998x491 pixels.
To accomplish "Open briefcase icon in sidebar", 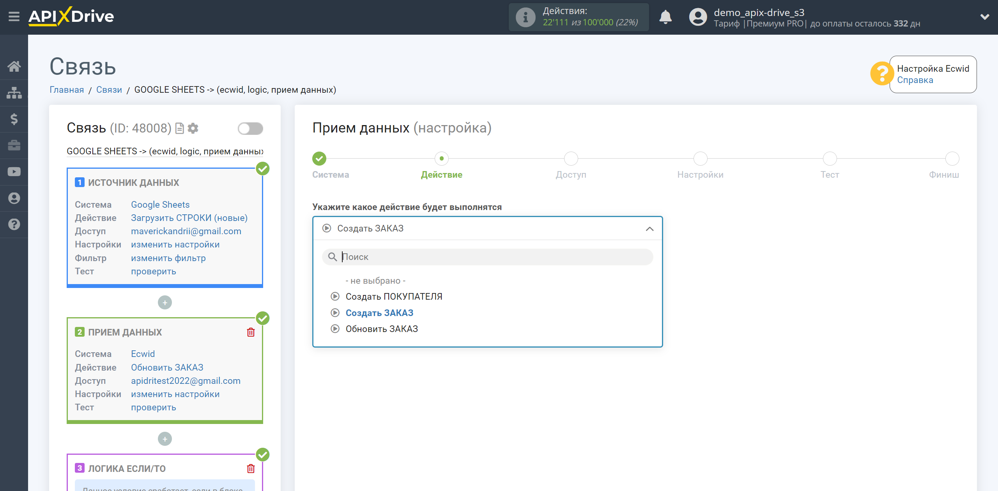I will click(14, 145).
